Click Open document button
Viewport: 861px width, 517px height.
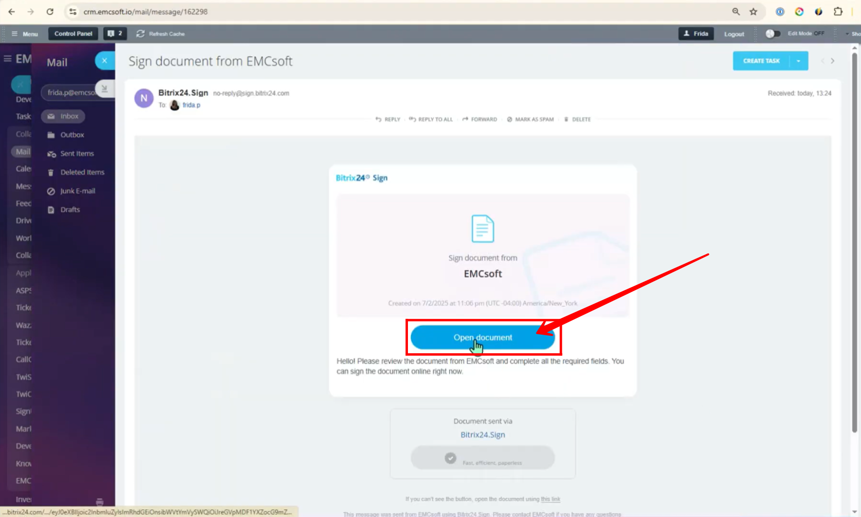(483, 337)
